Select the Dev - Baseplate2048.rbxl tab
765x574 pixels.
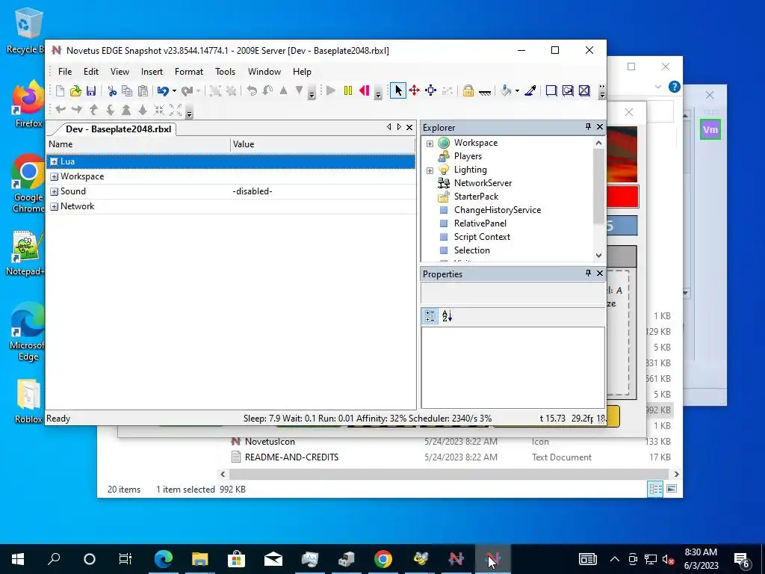point(118,129)
